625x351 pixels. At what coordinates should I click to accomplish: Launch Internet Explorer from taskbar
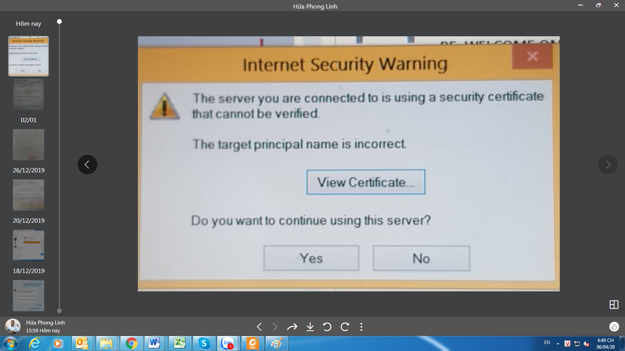(35, 344)
